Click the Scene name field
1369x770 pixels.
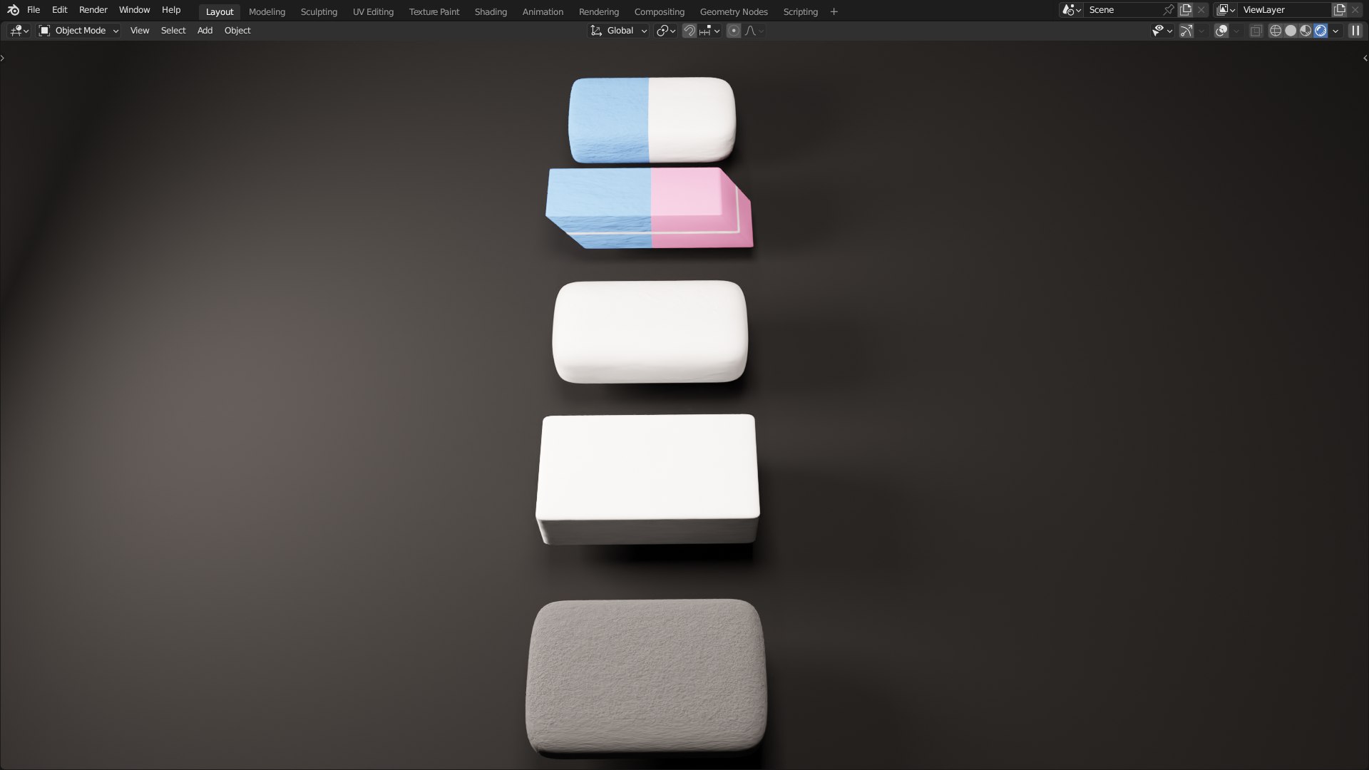pos(1123,10)
